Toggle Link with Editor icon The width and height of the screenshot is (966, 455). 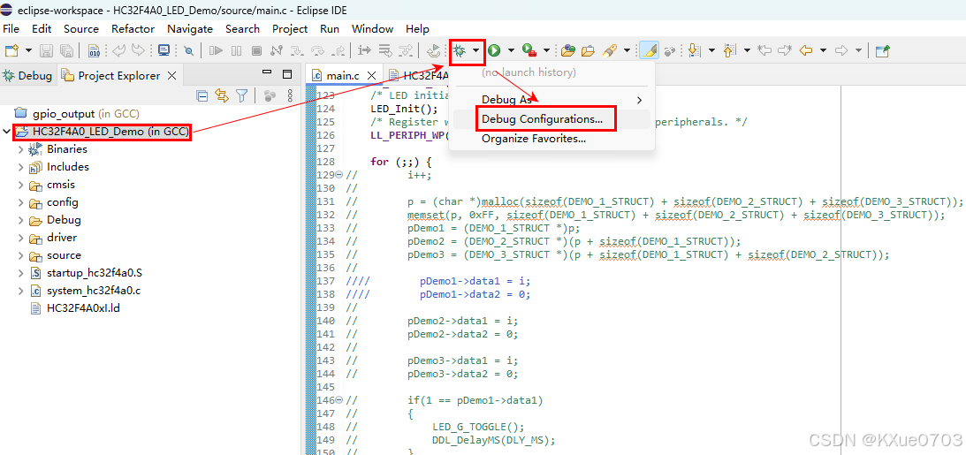pos(222,95)
